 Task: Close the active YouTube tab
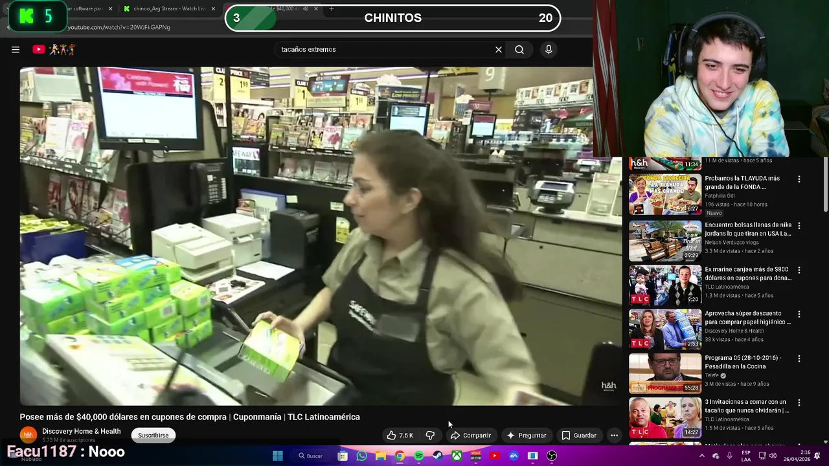316,8
